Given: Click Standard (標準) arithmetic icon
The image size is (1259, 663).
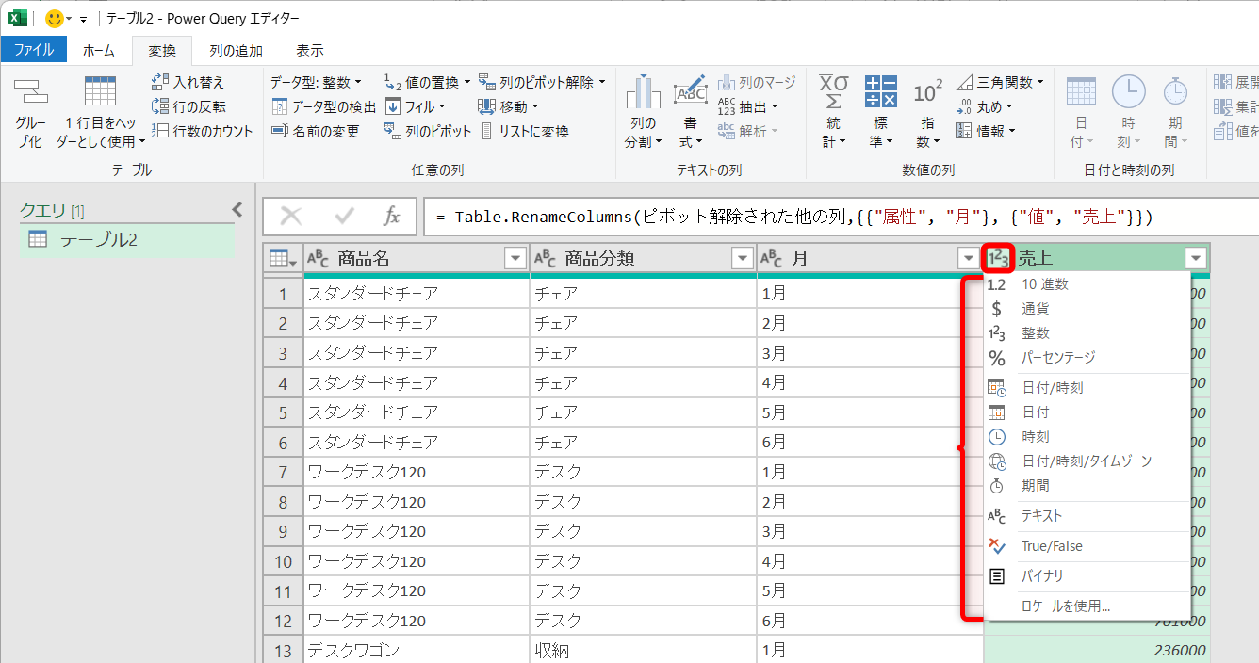Looking at the screenshot, I should click(x=881, y=92).
